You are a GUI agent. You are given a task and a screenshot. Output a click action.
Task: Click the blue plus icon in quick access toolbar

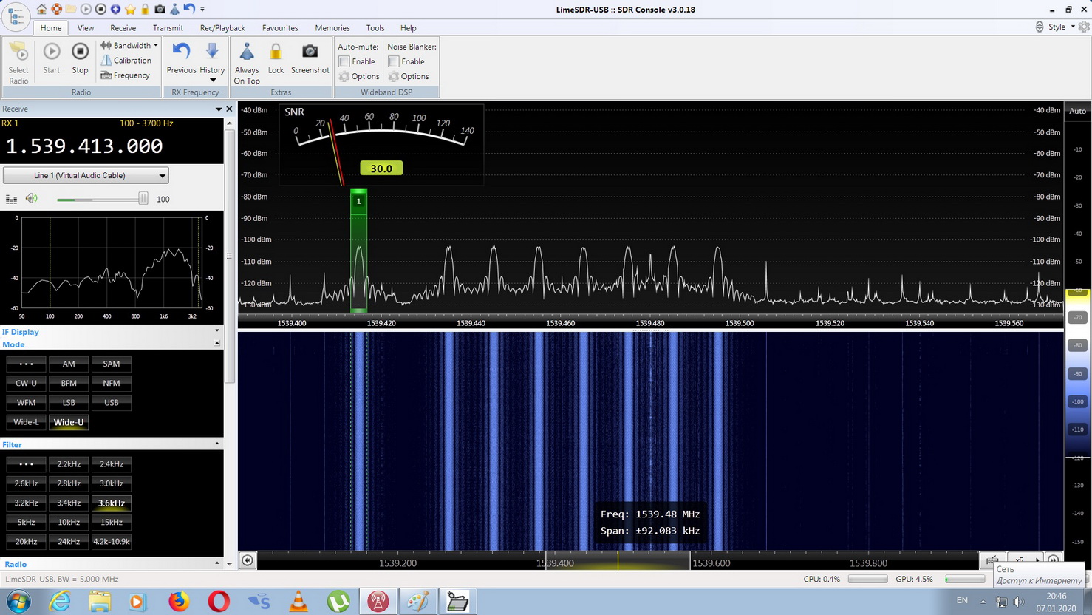[x=115, y=9]
